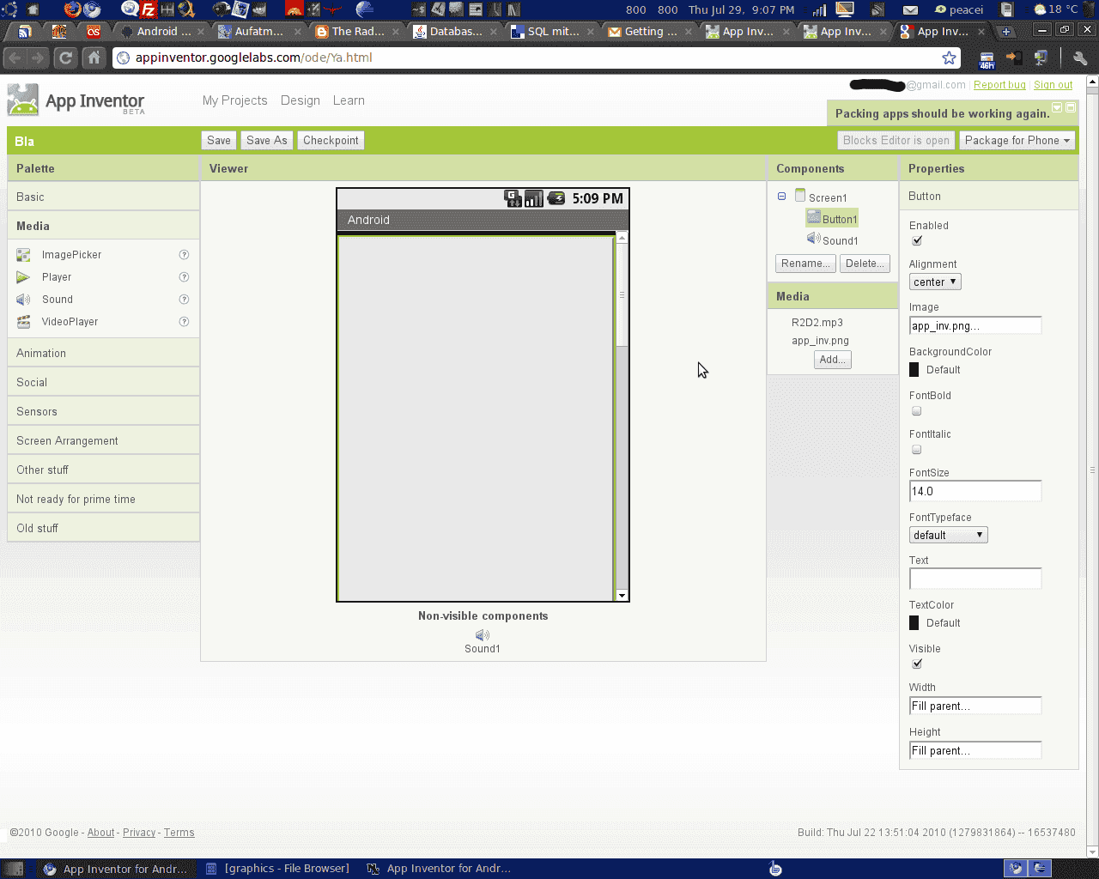Open the weather 18 °C applet

click(x=1056, y=9)
